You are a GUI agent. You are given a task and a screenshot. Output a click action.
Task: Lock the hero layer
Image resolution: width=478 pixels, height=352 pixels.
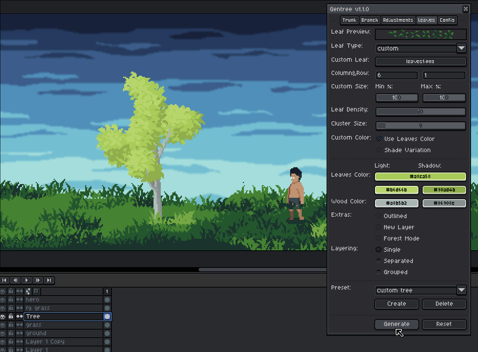point(11,299)
